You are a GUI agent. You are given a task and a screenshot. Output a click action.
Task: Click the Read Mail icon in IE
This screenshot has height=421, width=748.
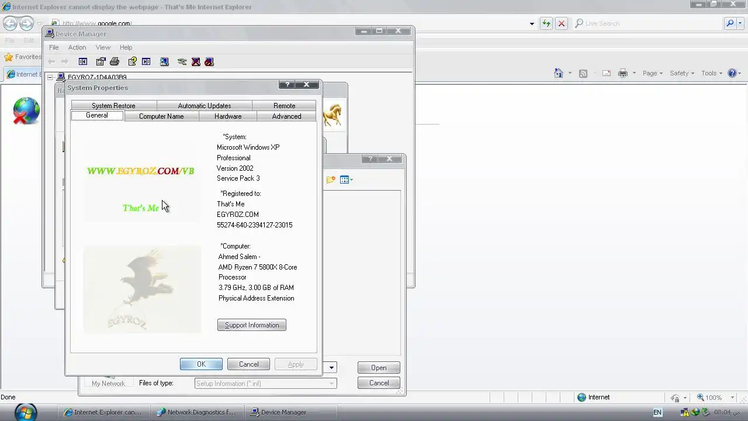(x=607, y=73)
